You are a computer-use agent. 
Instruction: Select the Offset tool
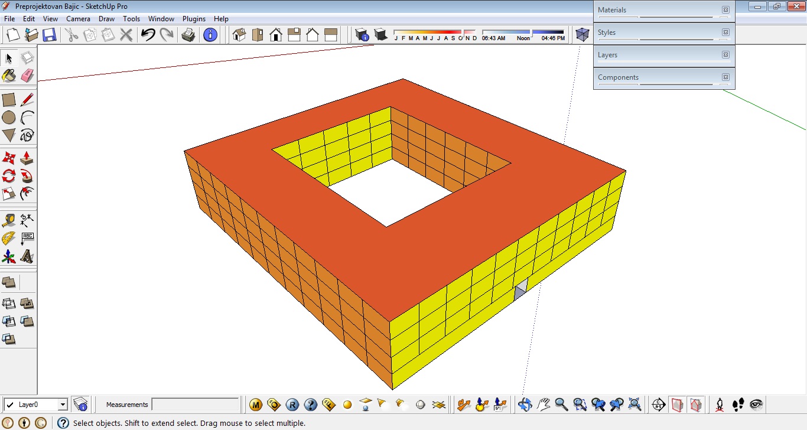point(27,194)
